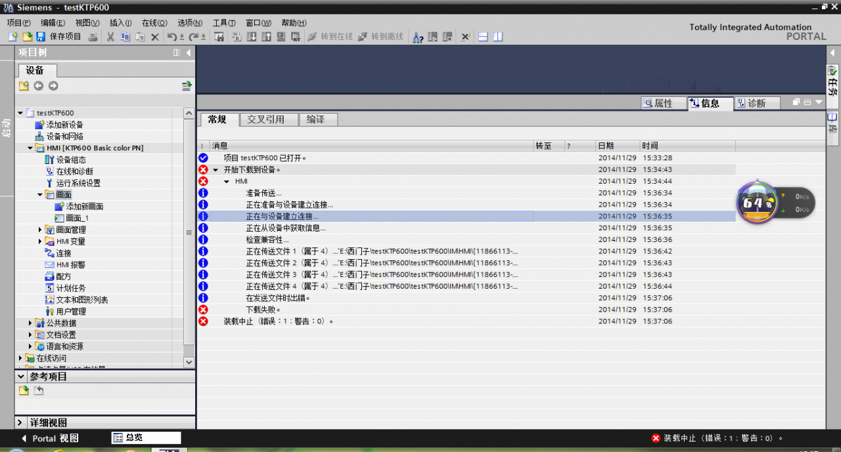Switch to the 诊断 inspector tab
This screenshot has height=452, width=841.
[x=757, y=103]
